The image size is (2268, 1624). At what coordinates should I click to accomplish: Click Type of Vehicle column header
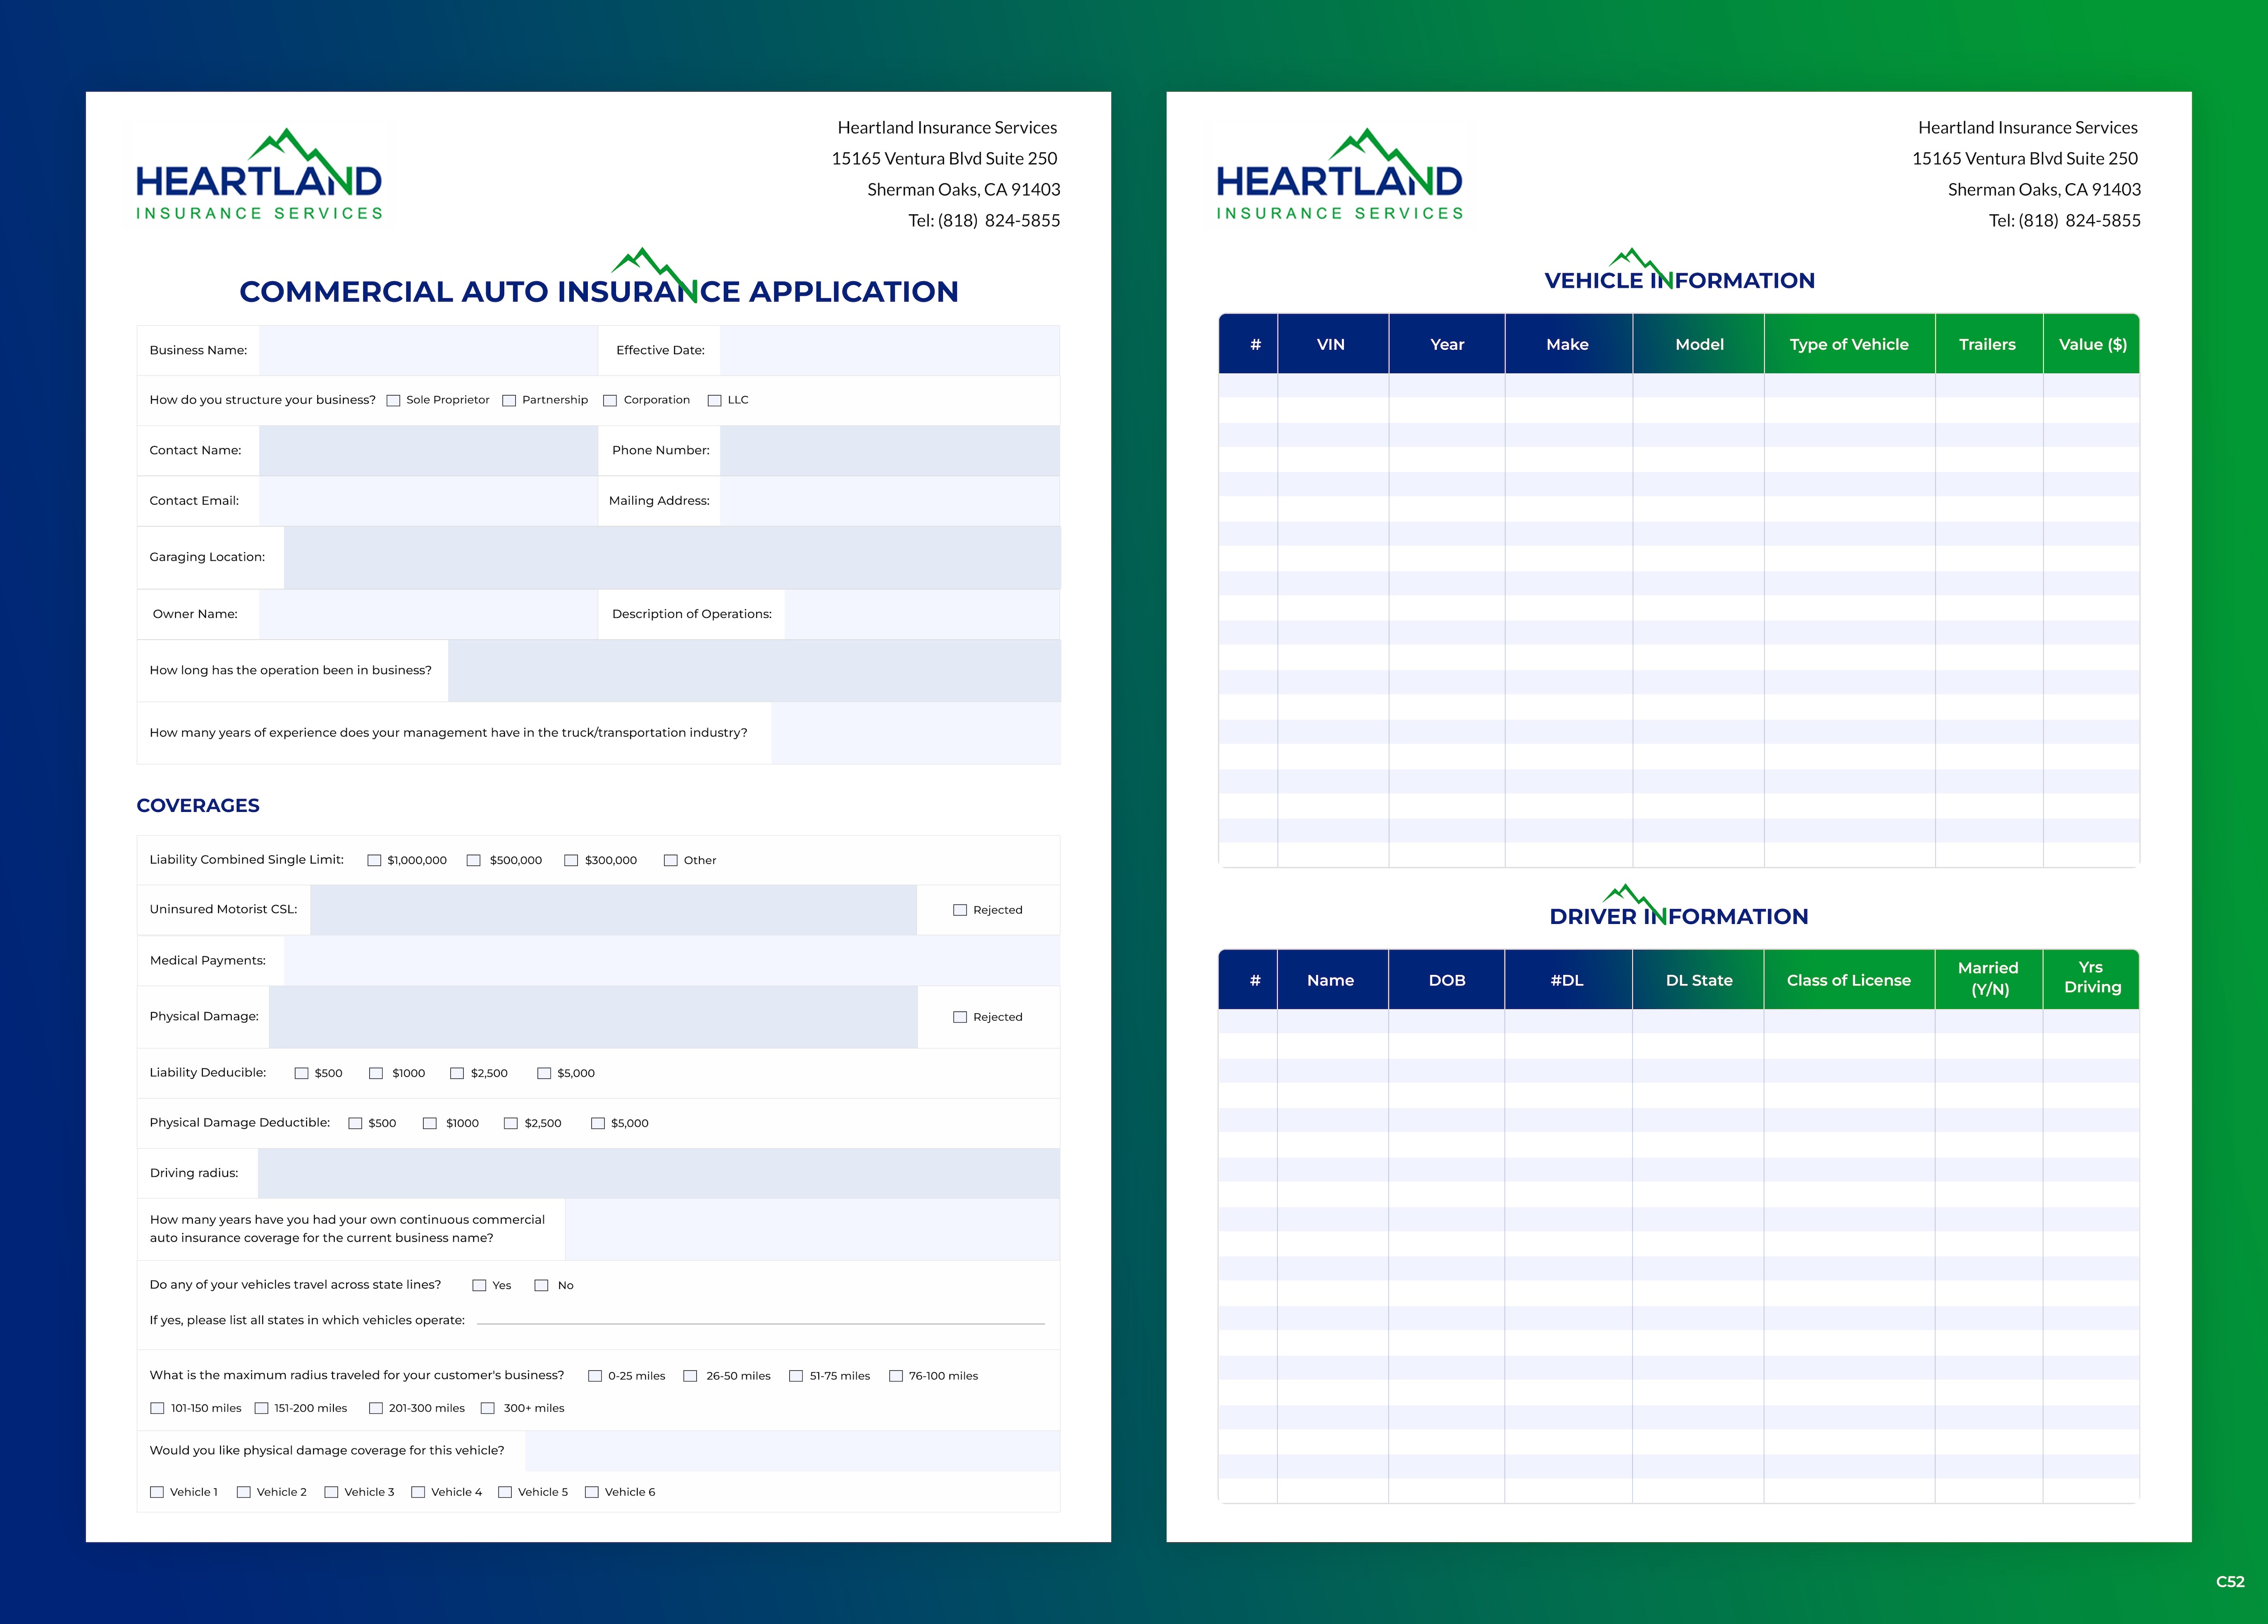coord(1848,344)
